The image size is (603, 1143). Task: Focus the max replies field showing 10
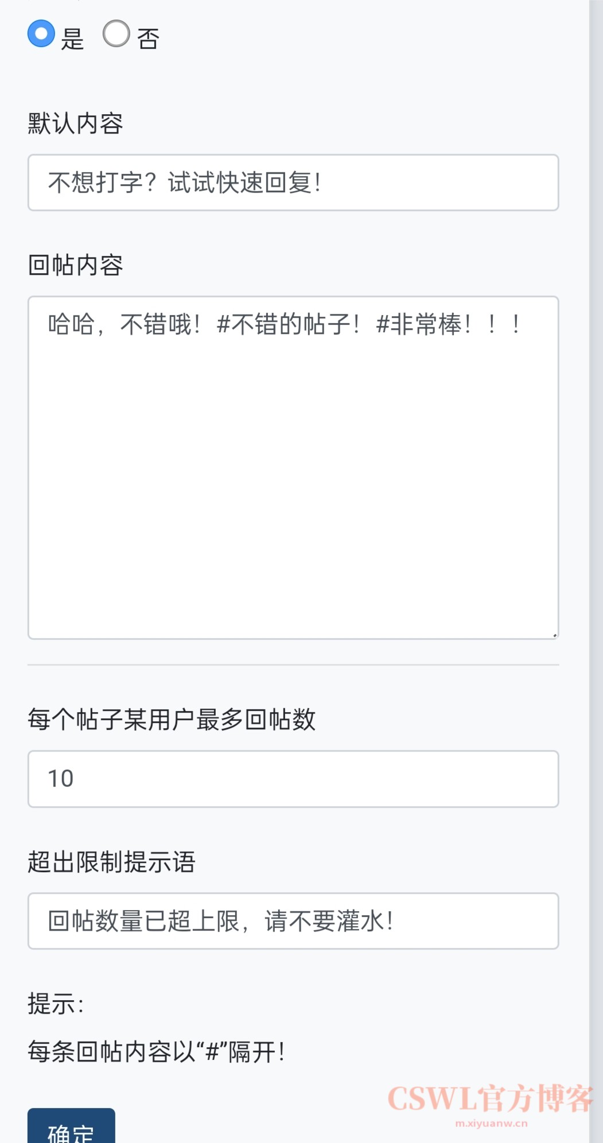coord(293,779)
